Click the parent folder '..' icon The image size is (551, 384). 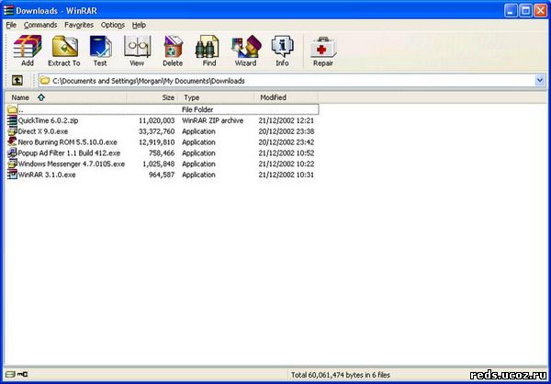(12, 109)
